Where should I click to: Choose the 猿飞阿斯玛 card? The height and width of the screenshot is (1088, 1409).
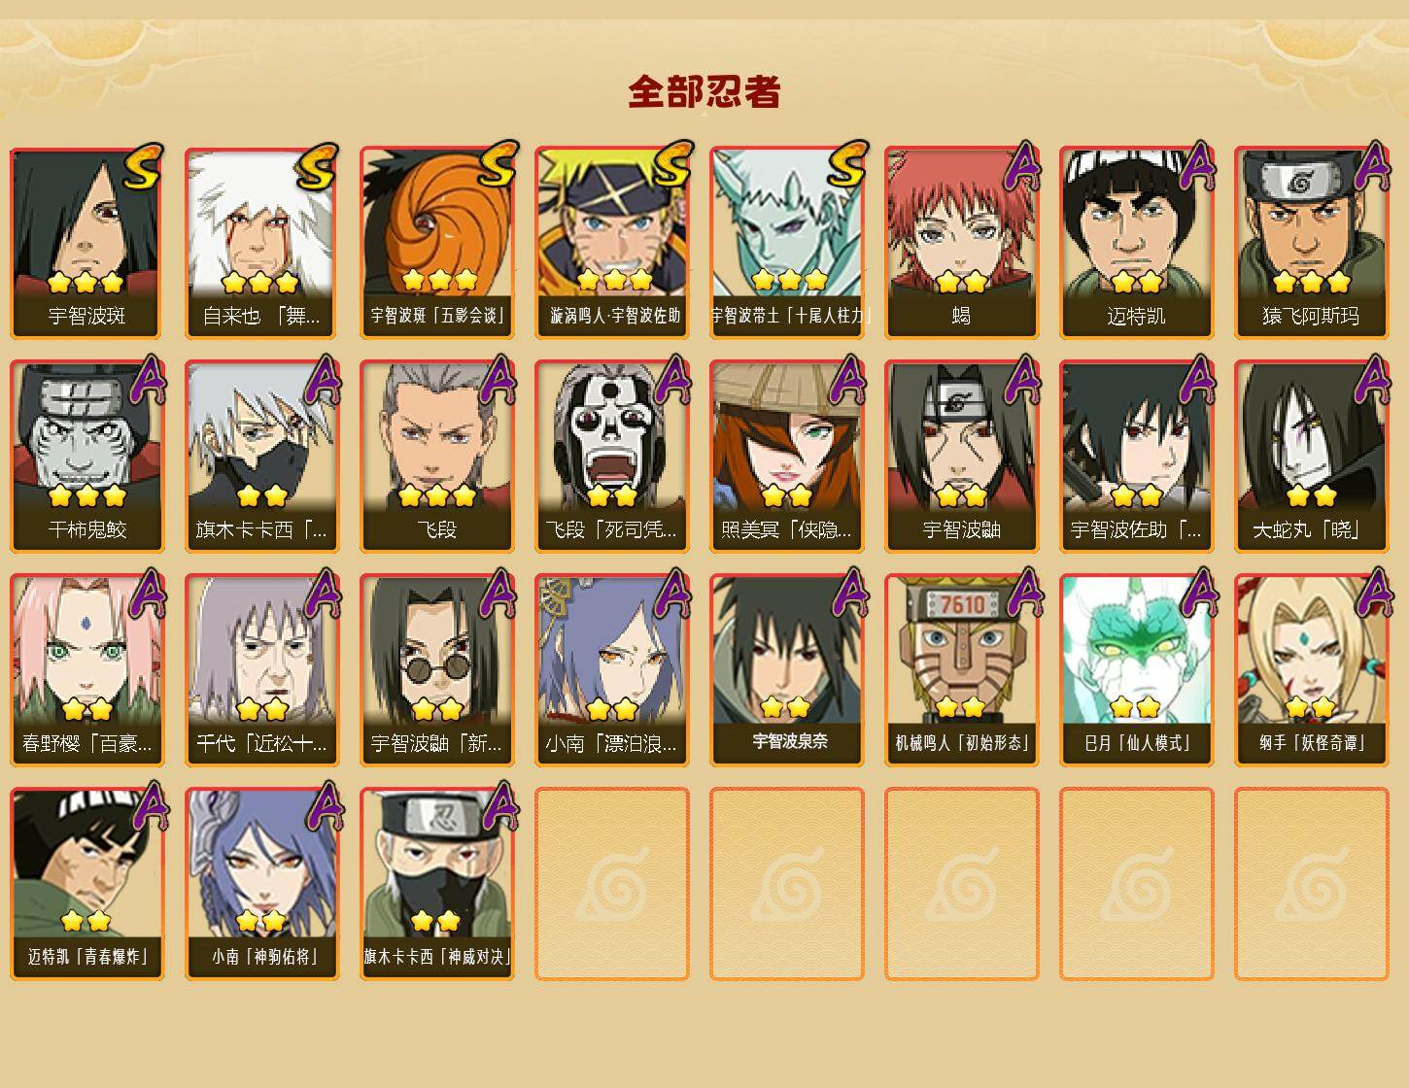coord(1312,244)
